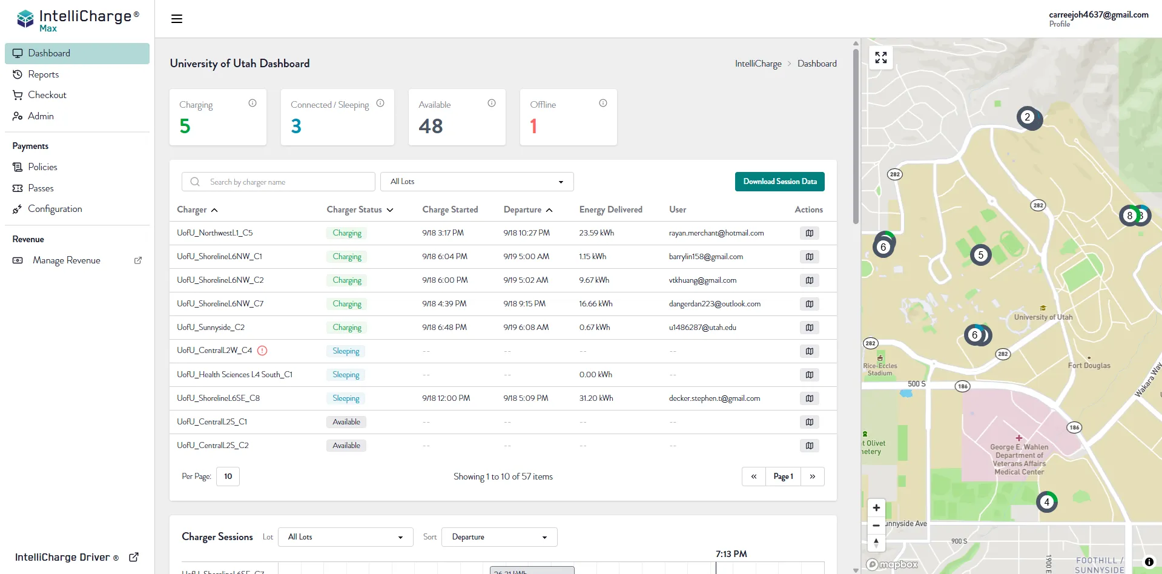Sort table by Departure column
The width and height of the screenshot is (1162, 574).
click(528, 209)
